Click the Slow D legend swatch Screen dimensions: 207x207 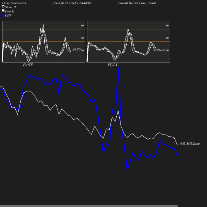[3, 6]
